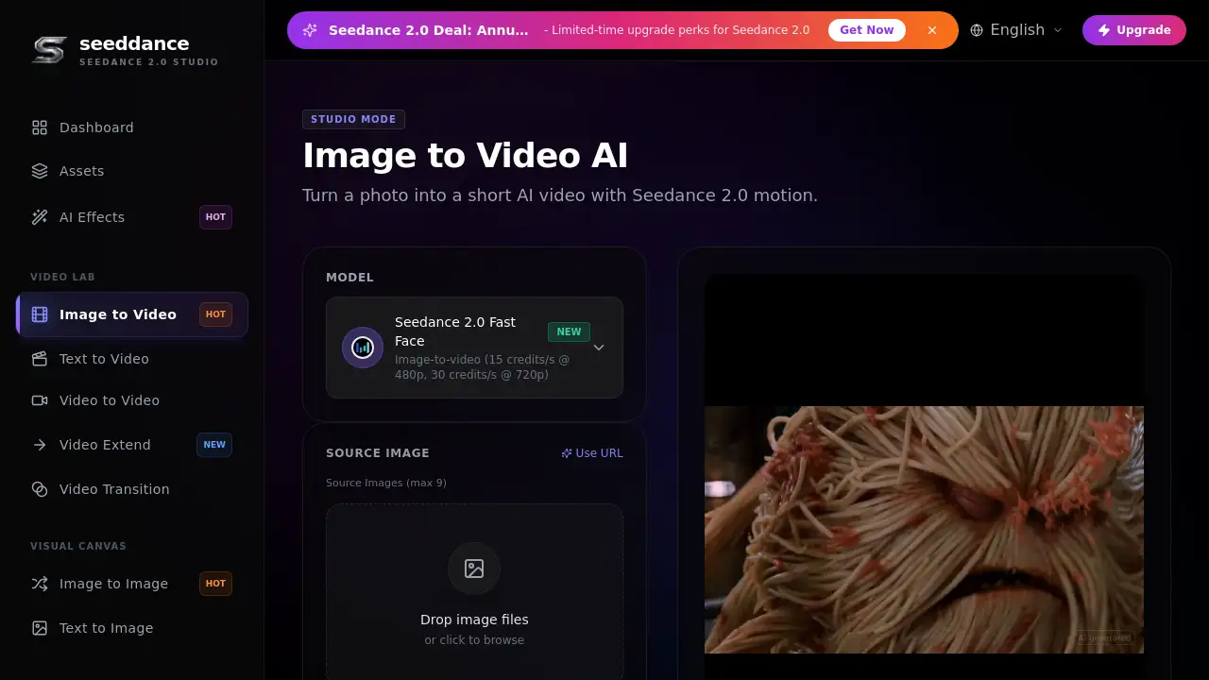1209x680 pixels.
Task: Click the Video Transition overlap icon
Action: click(x=40, y=489)
